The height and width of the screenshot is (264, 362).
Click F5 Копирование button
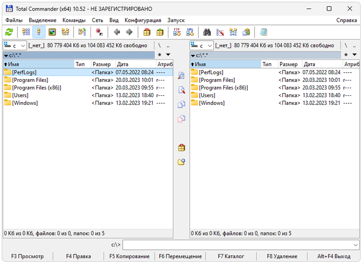(129, 256)
